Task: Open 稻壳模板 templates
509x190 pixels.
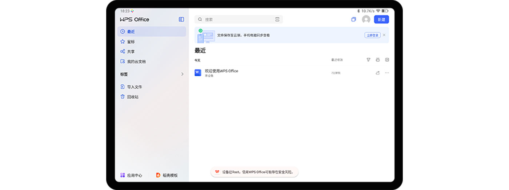Action: point(167,175)
